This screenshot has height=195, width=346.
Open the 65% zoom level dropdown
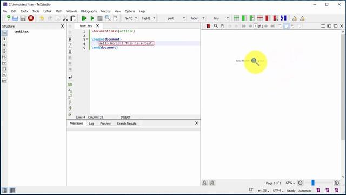290,183
